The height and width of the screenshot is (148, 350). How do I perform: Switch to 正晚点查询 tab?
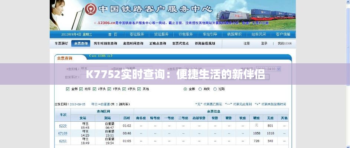pyautogui.click(x=158, y=44)
